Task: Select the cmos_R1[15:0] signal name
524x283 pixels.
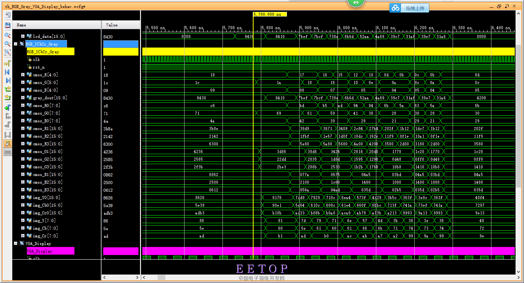Action: coord(48,128)
